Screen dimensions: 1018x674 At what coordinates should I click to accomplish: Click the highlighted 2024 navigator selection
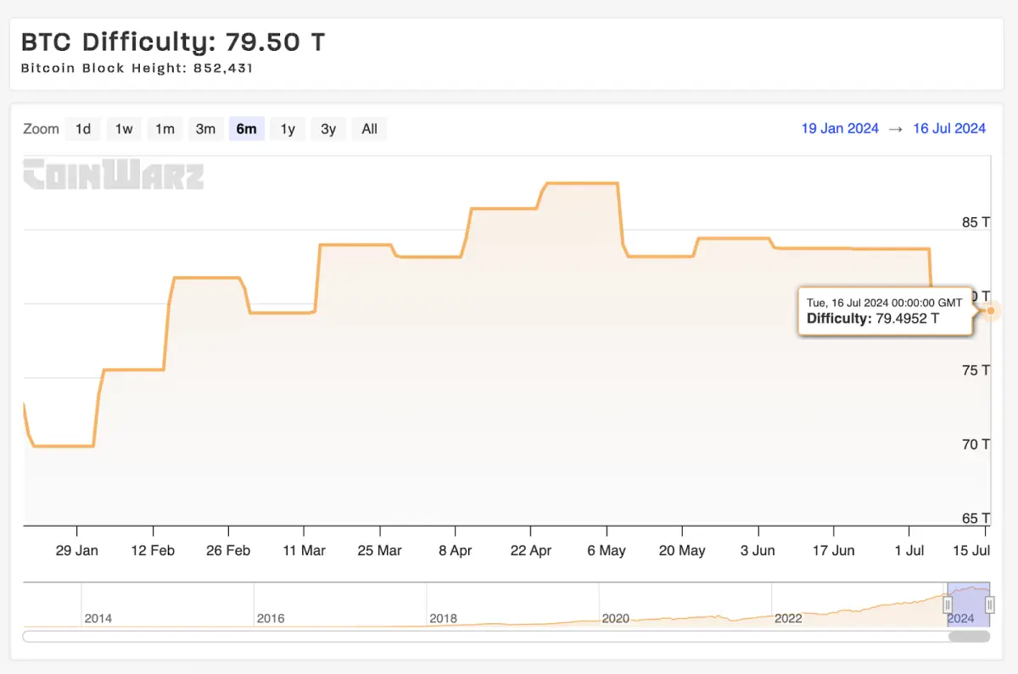[968, 604]
